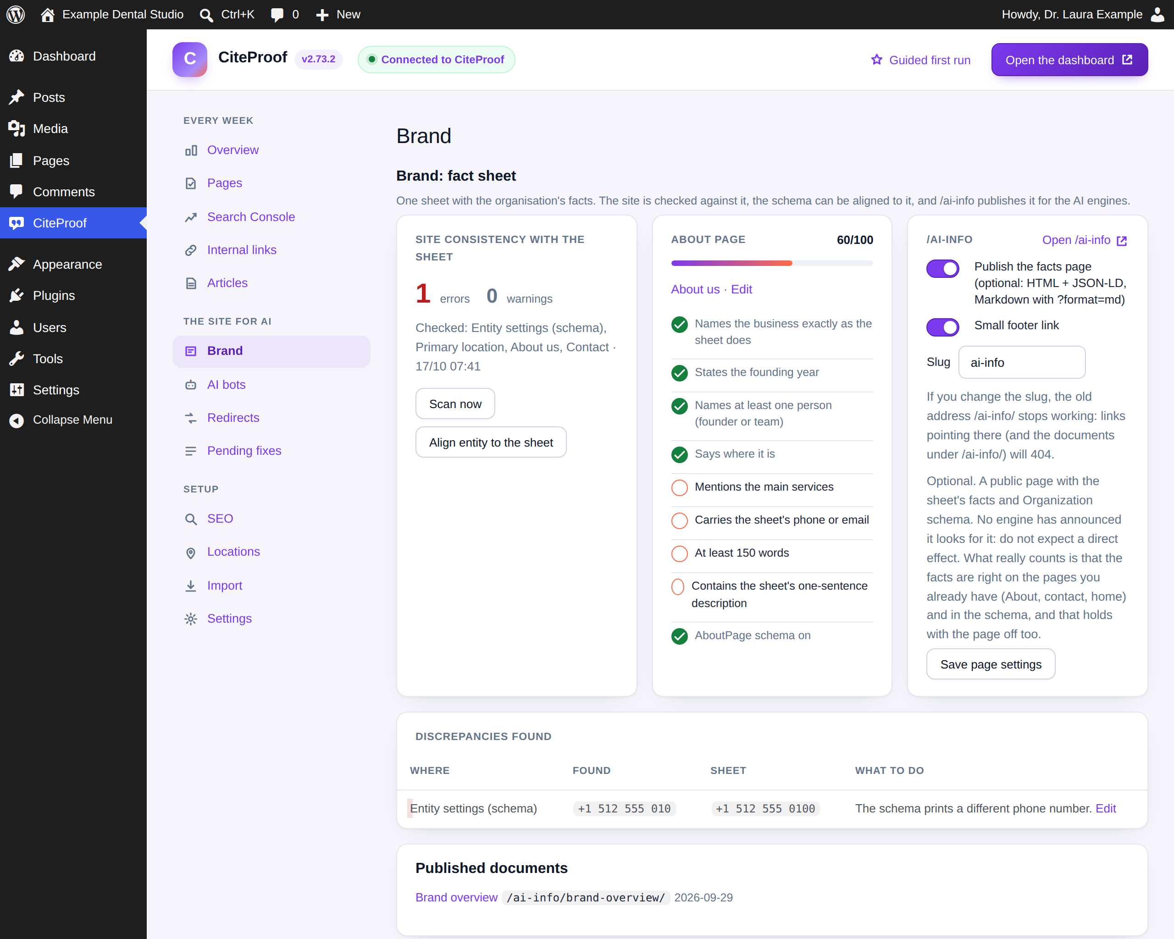Click the 60/100 score value

pyautogui.click(x=854, y=239)
